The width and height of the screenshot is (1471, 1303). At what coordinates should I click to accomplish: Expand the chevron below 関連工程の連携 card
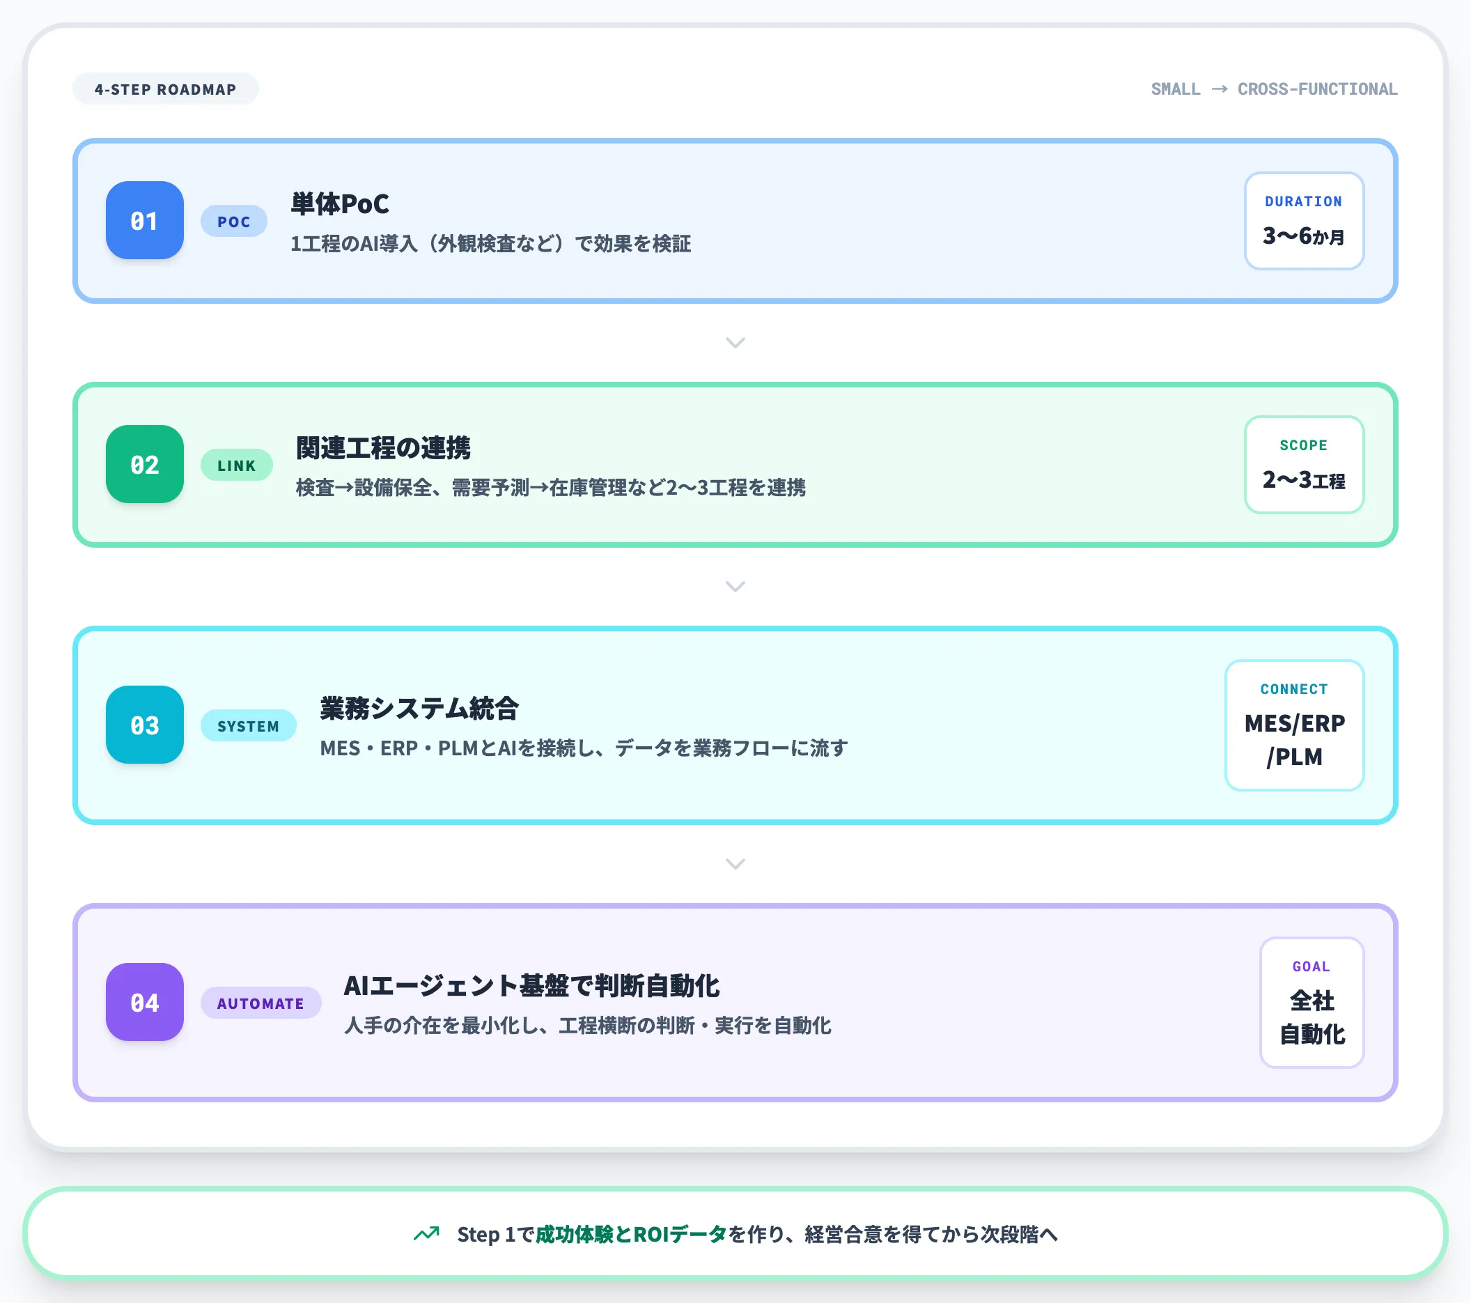[735, 587]
